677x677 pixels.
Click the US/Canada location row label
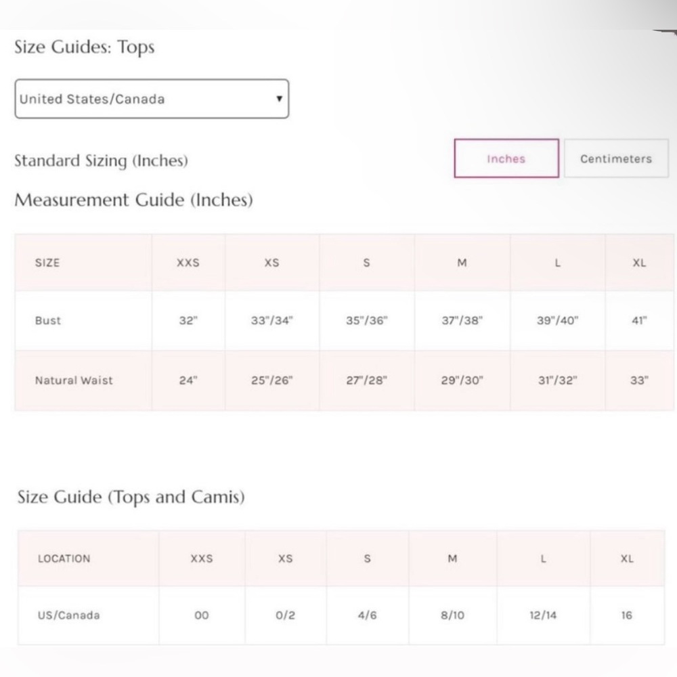[68, 615]
